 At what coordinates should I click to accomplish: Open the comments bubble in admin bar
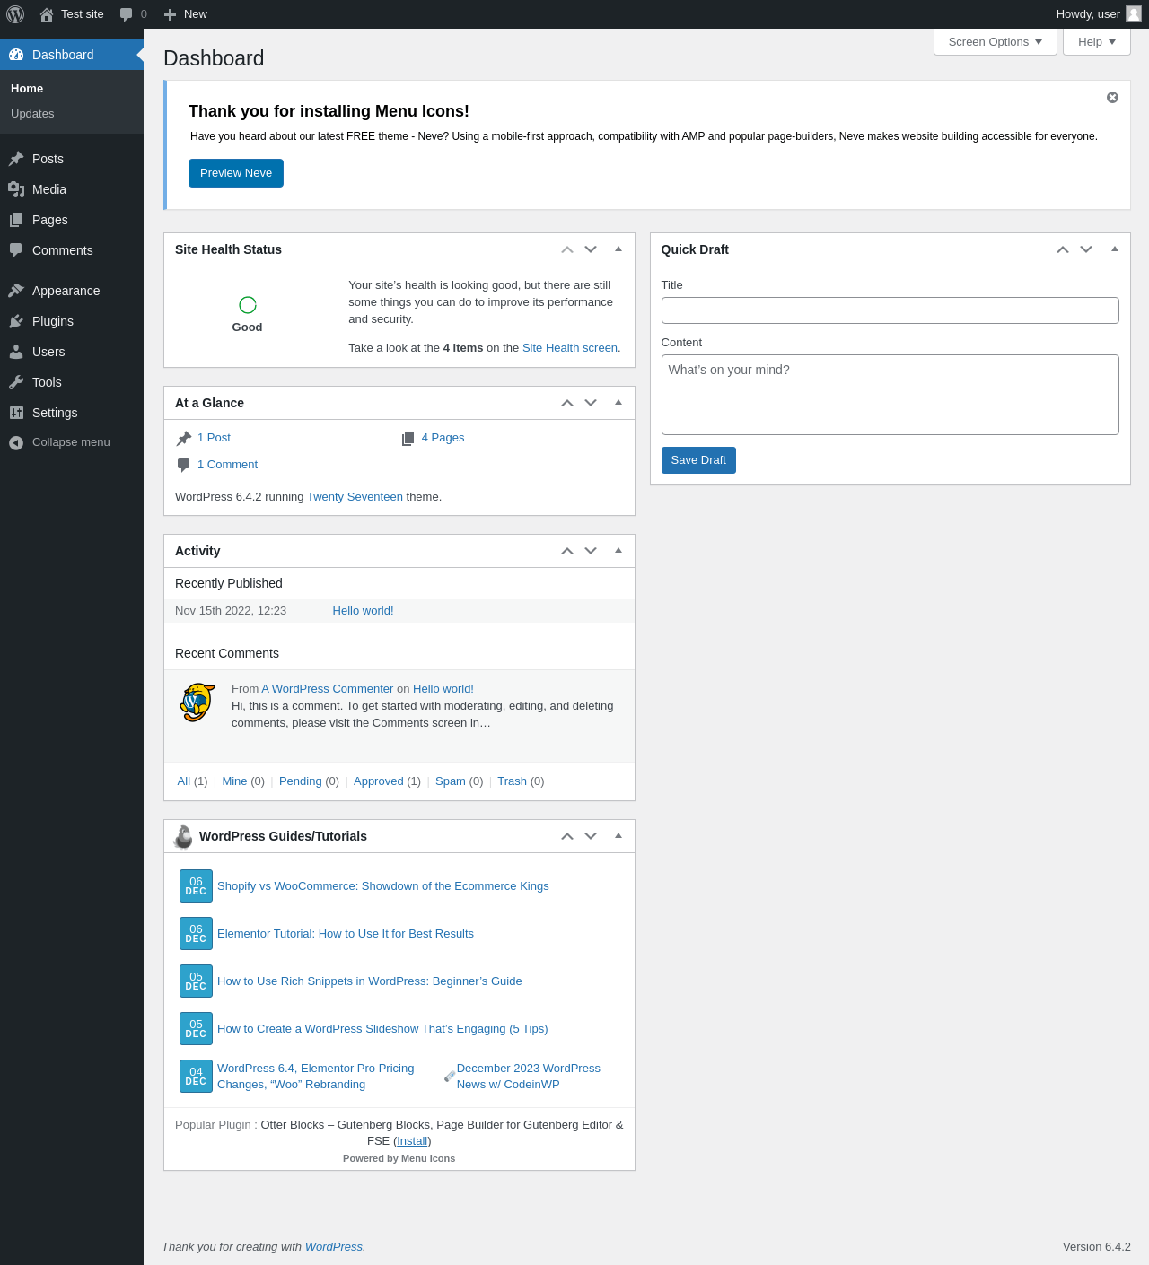pos(127,14)
